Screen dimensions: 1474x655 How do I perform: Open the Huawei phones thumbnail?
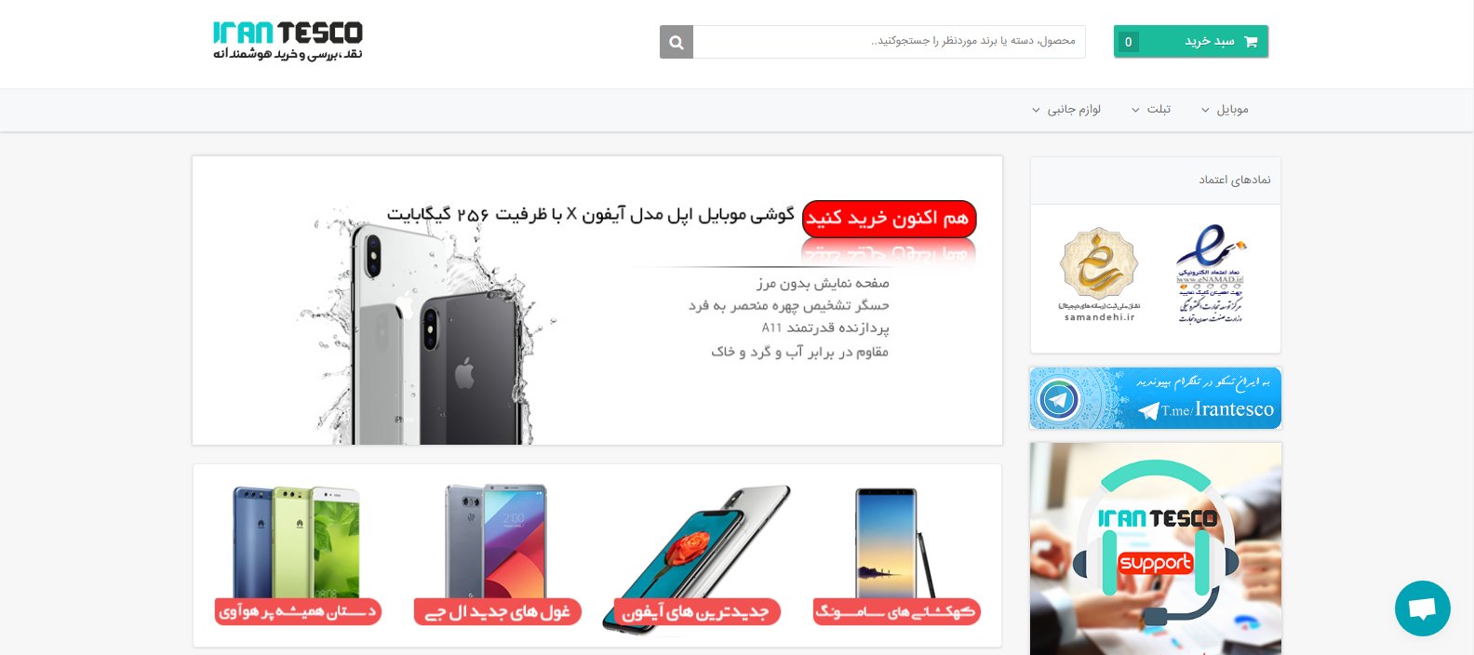[x=298, y=555]
